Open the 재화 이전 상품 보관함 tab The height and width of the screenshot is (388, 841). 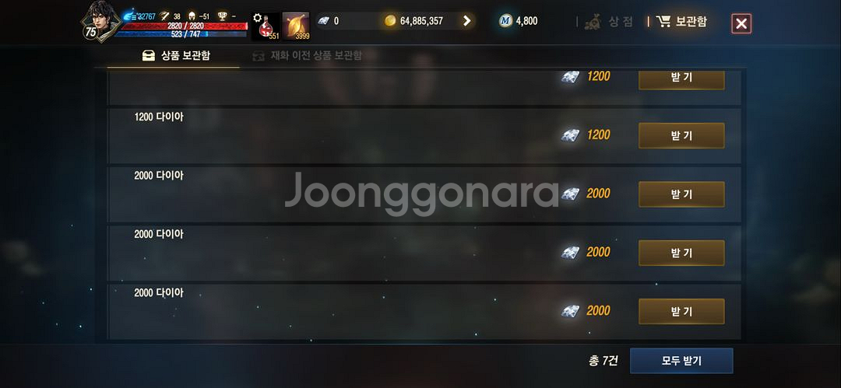pos(308,56)
